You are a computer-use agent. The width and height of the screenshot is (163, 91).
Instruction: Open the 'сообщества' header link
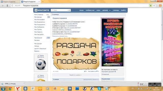point(90,10)
